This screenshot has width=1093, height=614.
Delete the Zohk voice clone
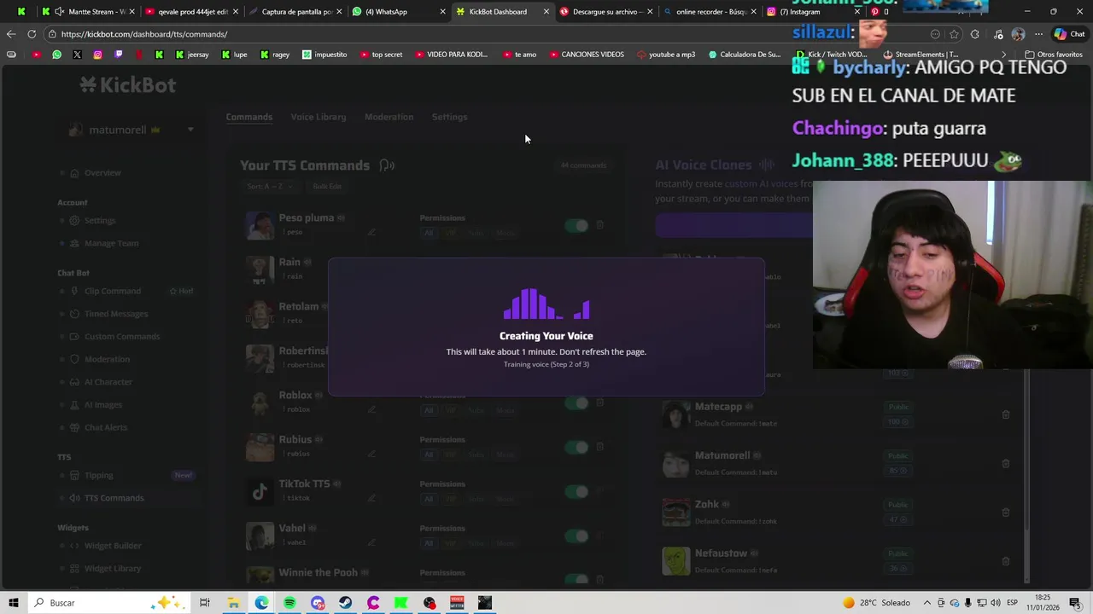coord(1005,513)
